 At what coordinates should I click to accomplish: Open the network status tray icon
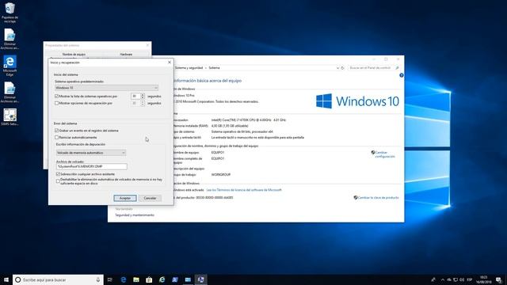point(456,279)
